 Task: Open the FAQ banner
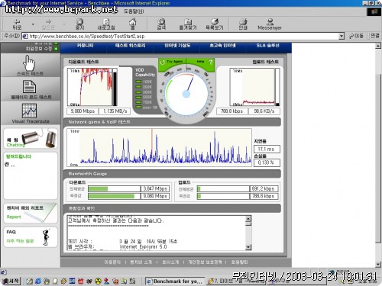click(31, 236)
